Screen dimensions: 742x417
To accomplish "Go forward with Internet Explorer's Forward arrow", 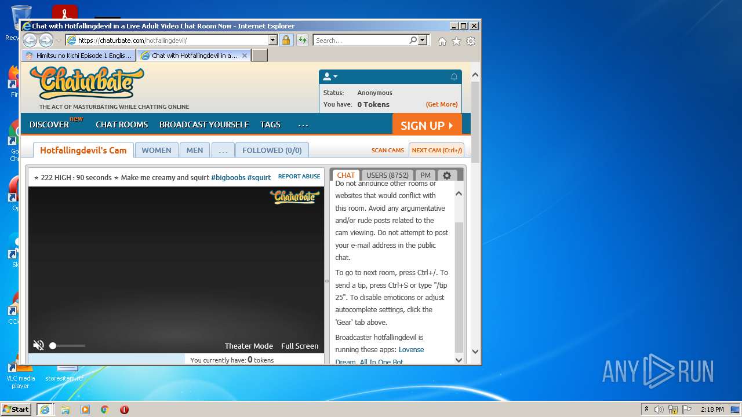I will point(46,40).
